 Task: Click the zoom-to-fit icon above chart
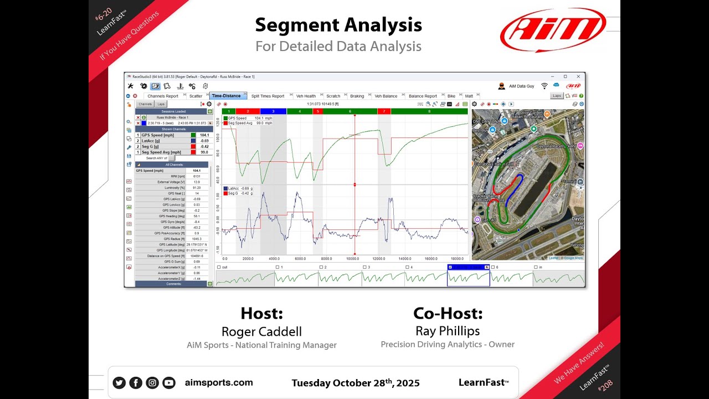coord(435,104)
